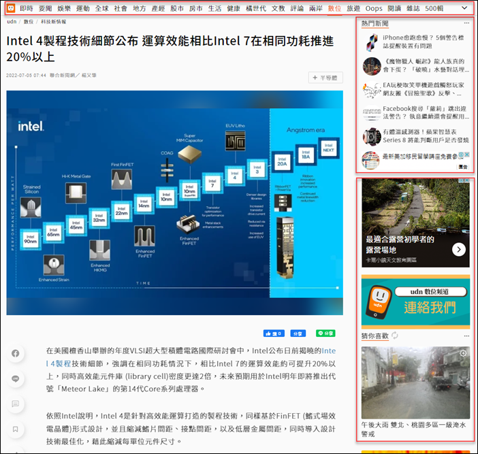Open the 旅遊 section
The height and width of the screenshot is (454, 478).
[x=353, y=9]
